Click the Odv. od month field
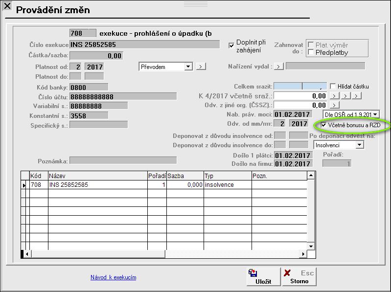Viewport: 391px width, 292px height. click(x=280, y=124)
